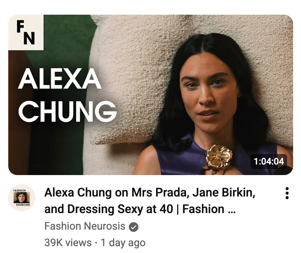Image resolution: width=301 pixels, height=253 pixels.
Task: Click the 1 day ago upload date
Action: (x=123, y=242)
